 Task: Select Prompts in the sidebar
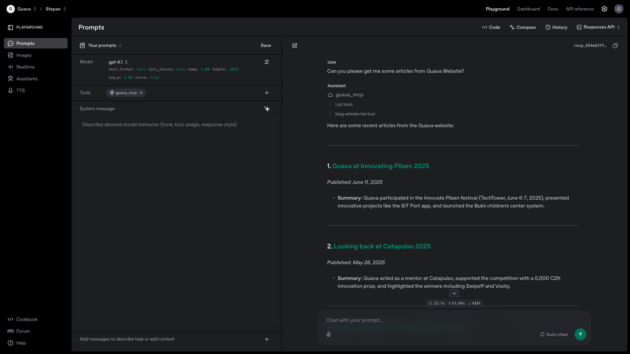[x=36, y=43]
